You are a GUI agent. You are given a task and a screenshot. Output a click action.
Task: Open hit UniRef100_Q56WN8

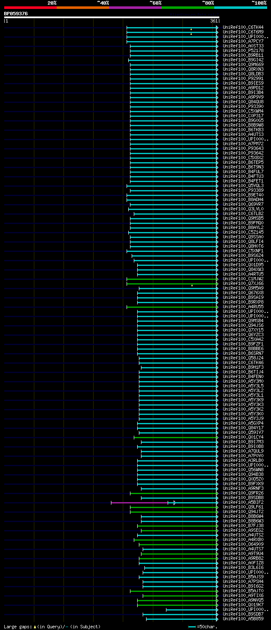tap(243, 470)
